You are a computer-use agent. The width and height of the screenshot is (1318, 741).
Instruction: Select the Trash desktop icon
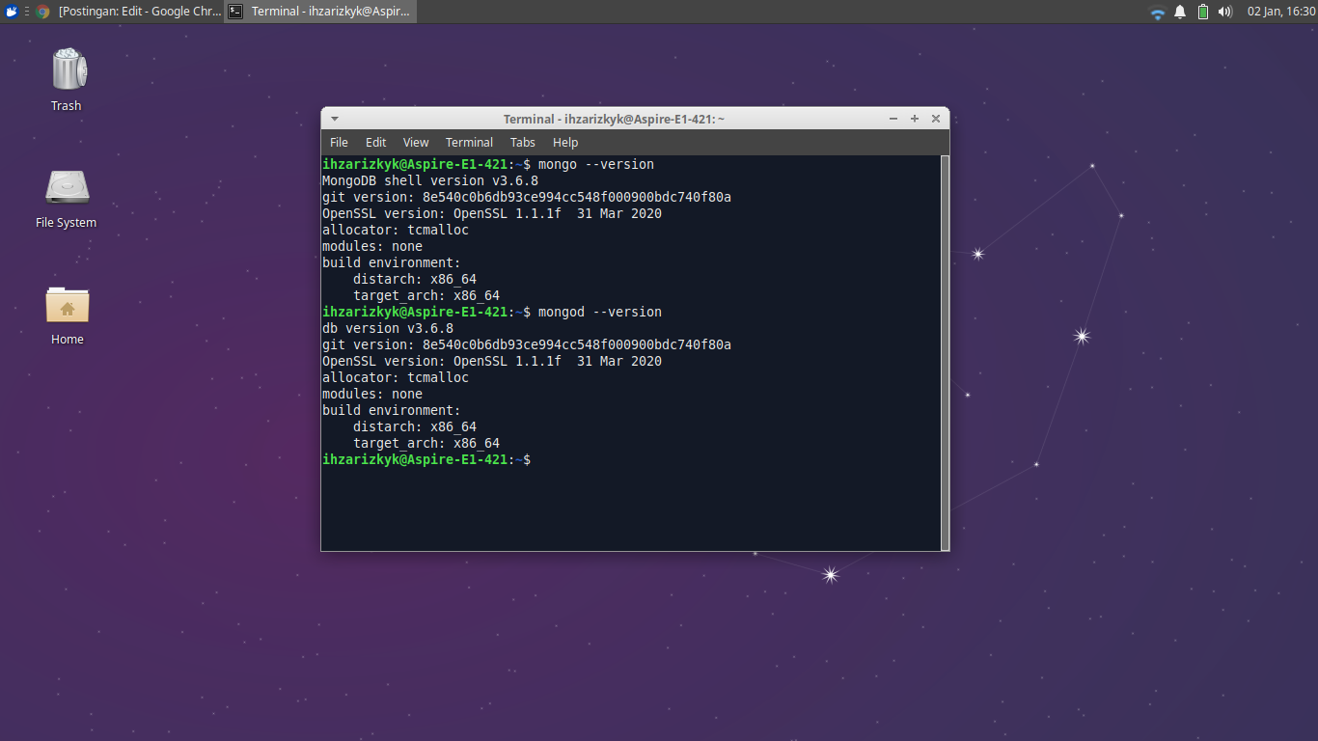[67, 79]
